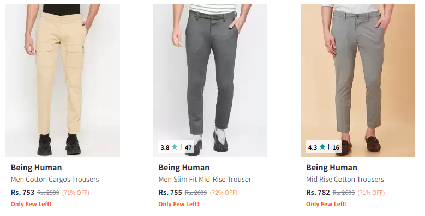The image size is (425, 216).
Task: Click the 4.3 rating star icon
Action: (322, 147)
